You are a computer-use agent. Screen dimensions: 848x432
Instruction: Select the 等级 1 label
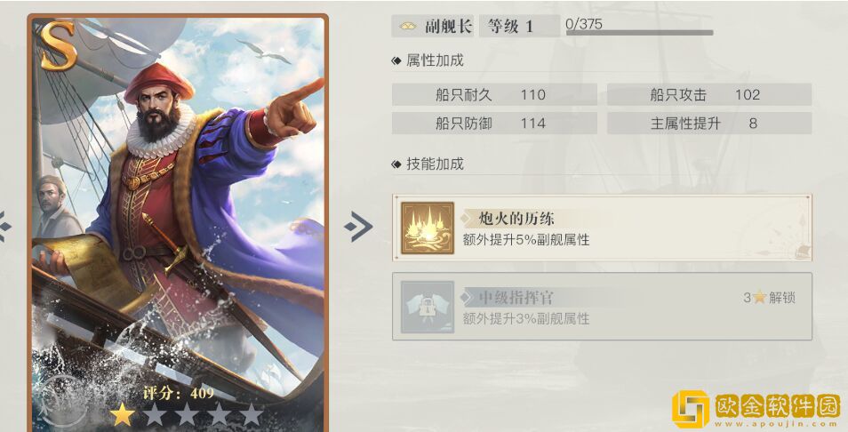pyautogui.click(x=510, y=26)
